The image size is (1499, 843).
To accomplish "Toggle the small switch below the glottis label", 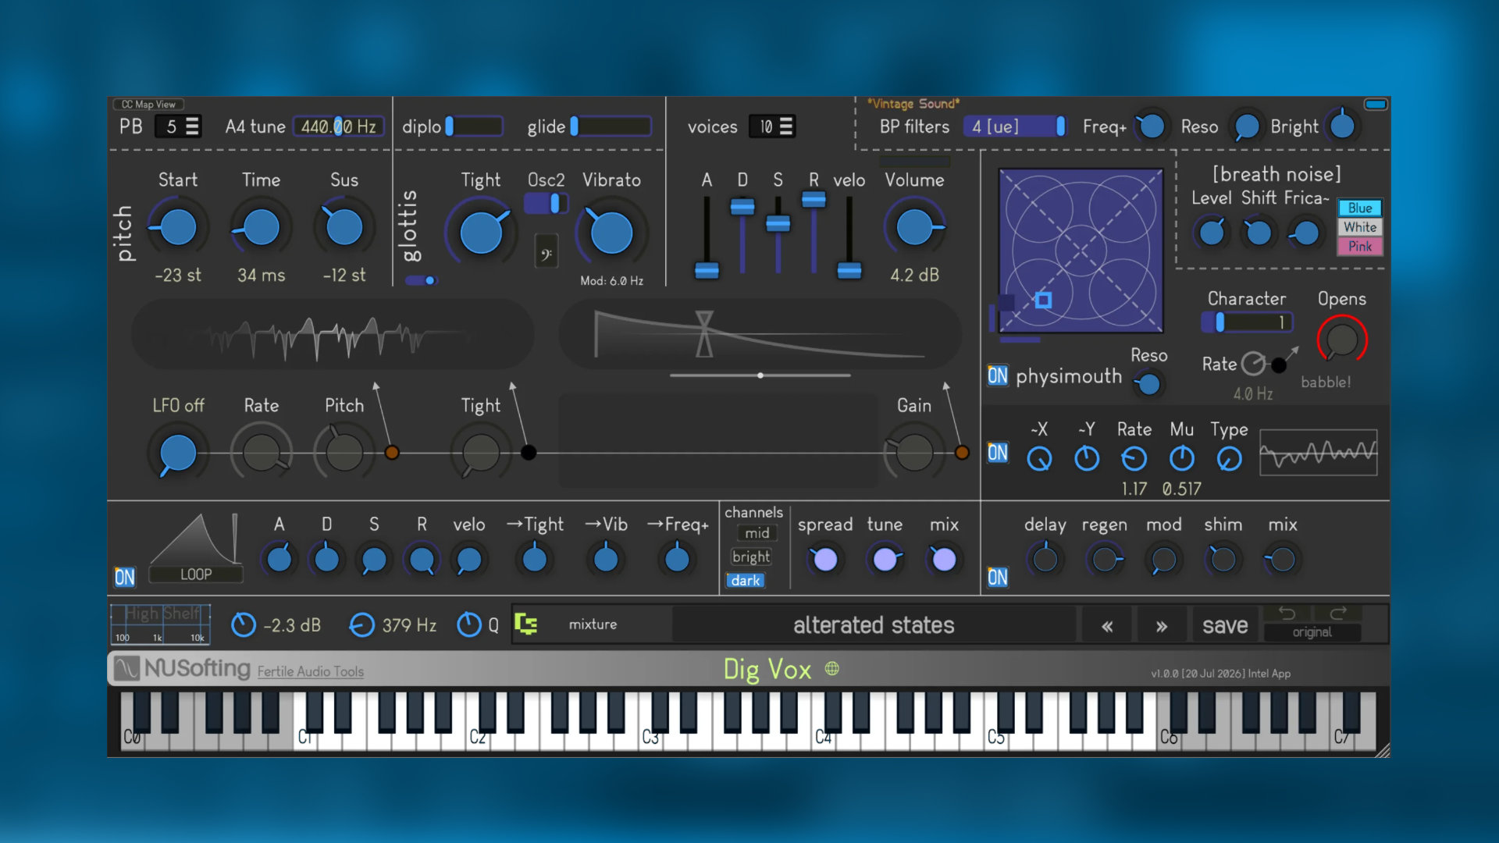I will pos(421,280).
